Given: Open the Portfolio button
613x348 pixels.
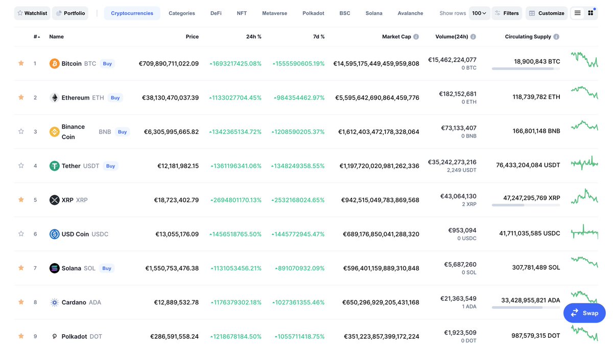Looking at the screenshot, I should pos(70,13).
